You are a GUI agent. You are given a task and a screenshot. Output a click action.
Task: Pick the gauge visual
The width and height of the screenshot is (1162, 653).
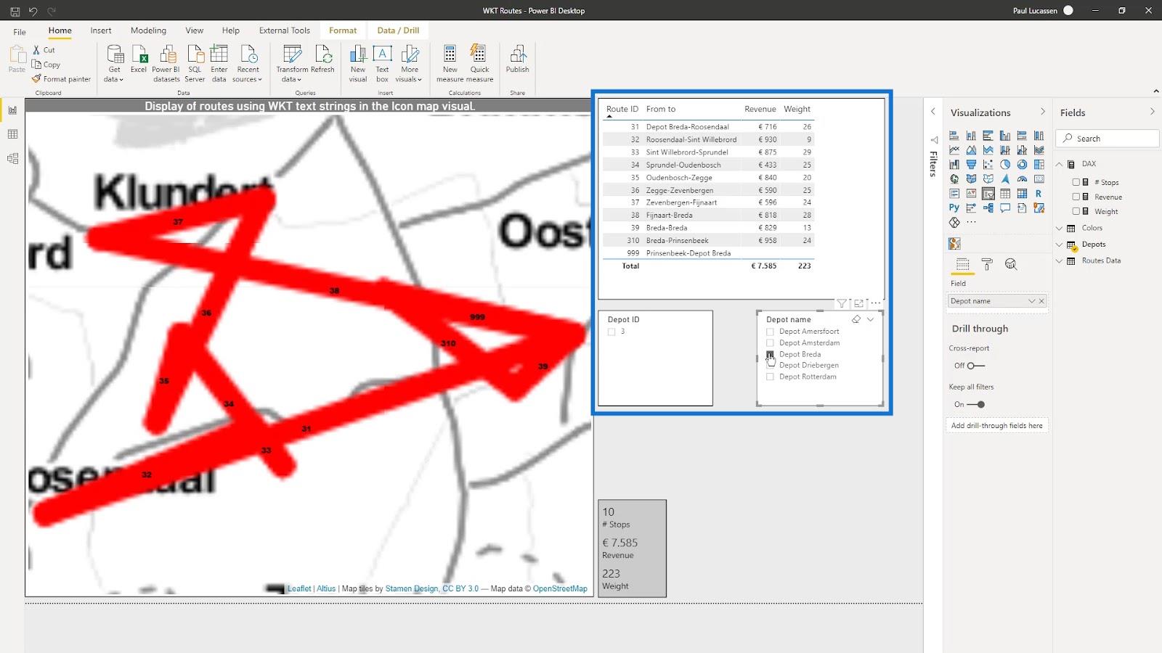(x=1022, y=178)
